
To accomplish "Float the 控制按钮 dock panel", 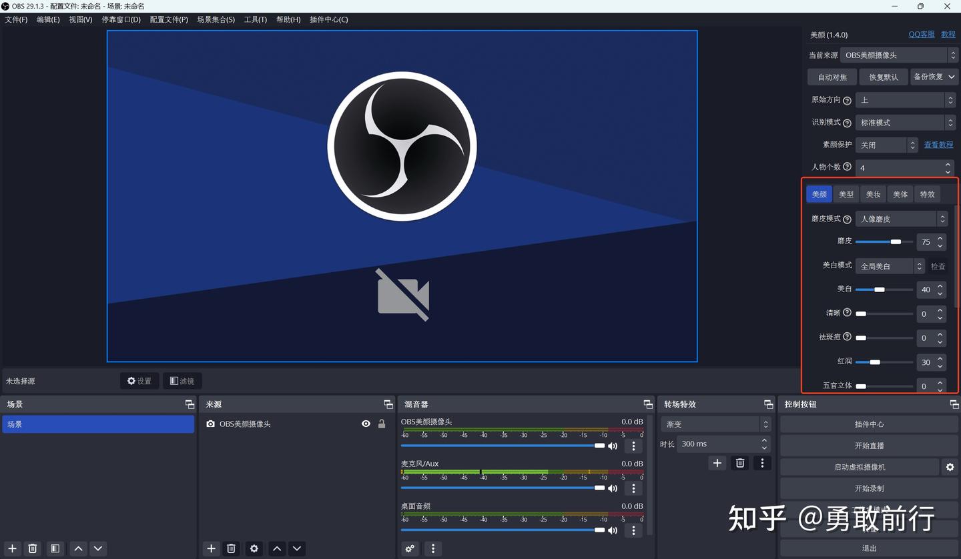I will click(x=954, y=404).
